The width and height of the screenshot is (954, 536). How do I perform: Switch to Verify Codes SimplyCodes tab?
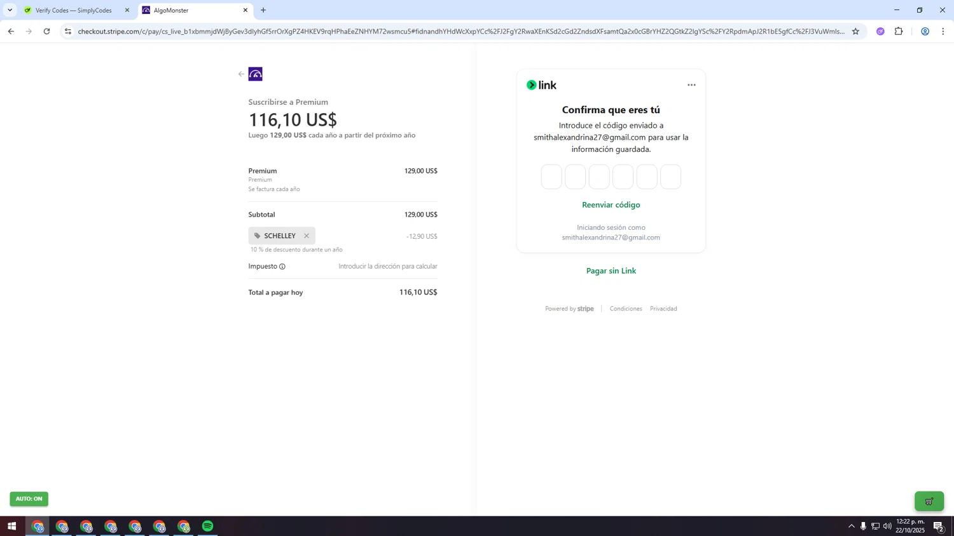76,10
